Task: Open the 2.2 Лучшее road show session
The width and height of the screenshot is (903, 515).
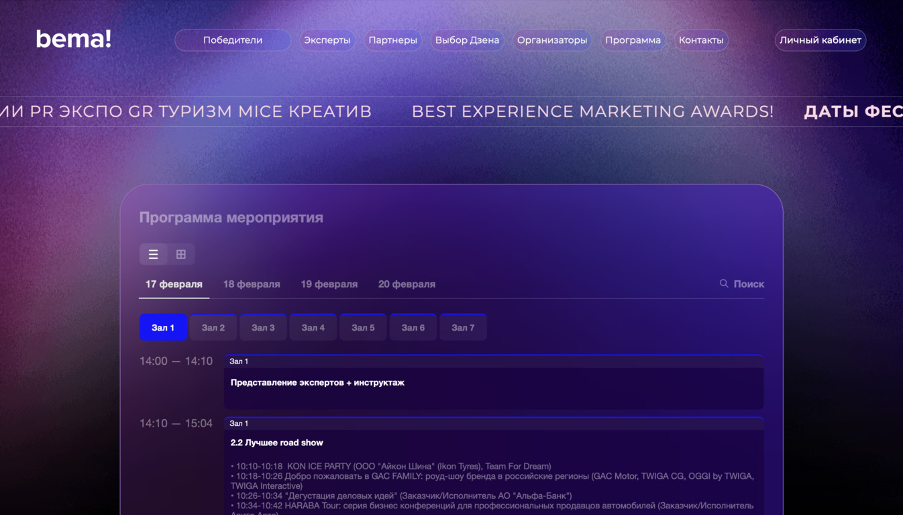Action: (x=277, y=443)
